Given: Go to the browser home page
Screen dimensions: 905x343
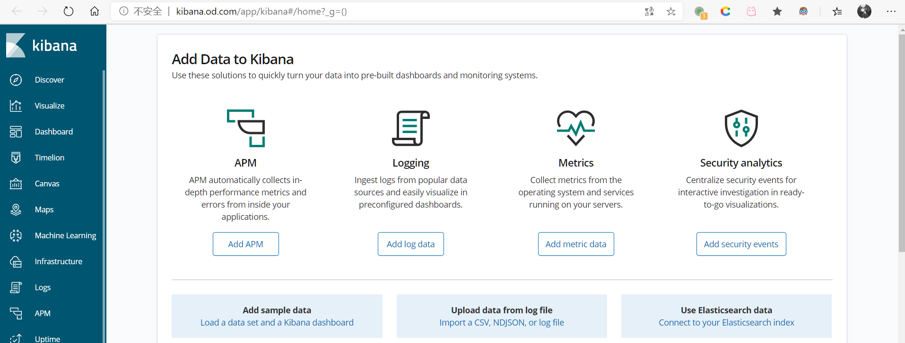Looking at the screenshot, I should pos(95,11).
